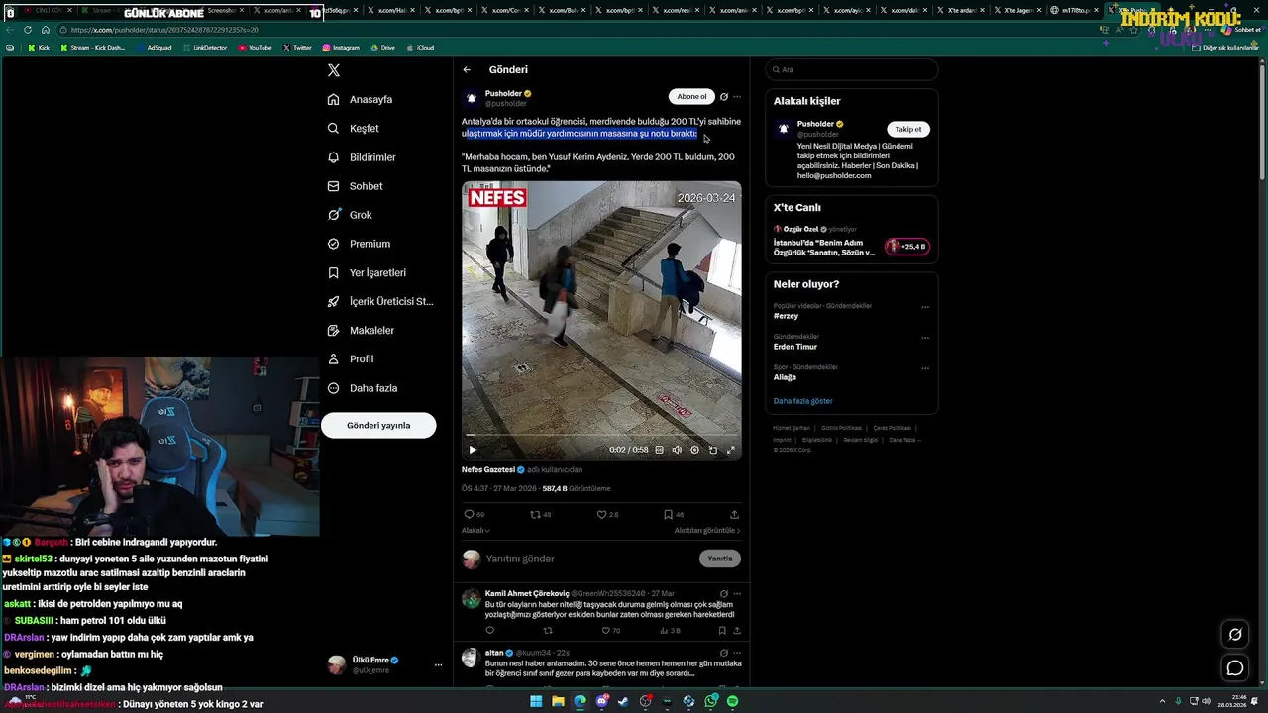
Task: Open floating chat messages button
Action: point(1235,668)
